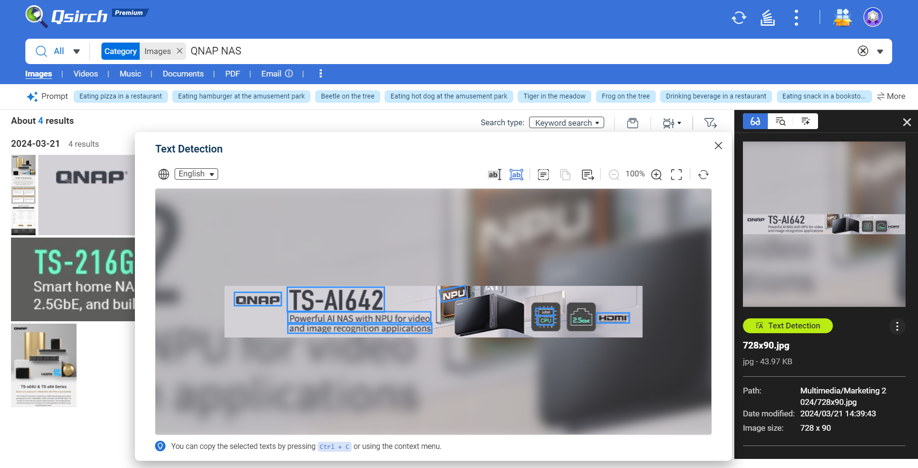Toggle the preview glasses panel view
This screenshot has width=918, height=468.
[755, 121]
